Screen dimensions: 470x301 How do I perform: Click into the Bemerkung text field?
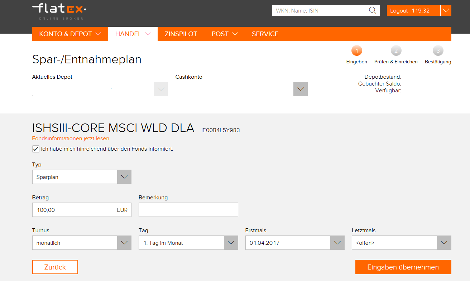tap(188, 210)
